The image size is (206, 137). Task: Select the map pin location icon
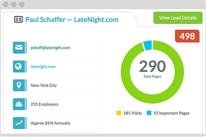point(19,85)
